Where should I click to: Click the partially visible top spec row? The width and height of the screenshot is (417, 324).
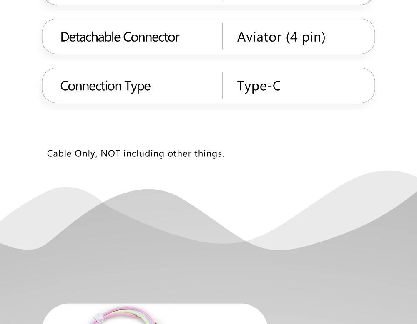(x=208, y=2)
